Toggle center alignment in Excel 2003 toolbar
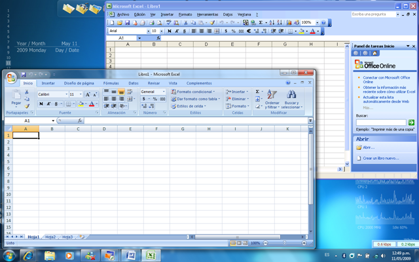Viewport: 419px width, 262px height. coord(202,31)
